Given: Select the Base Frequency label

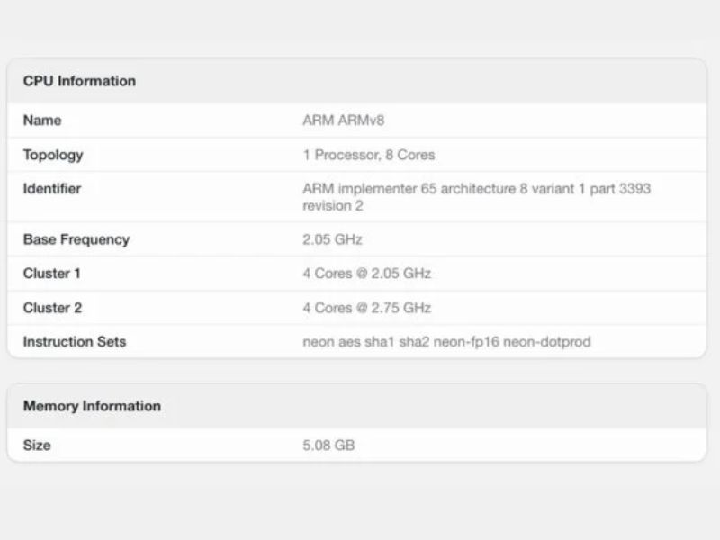Looking at the screenshot, I should [76, 239].
